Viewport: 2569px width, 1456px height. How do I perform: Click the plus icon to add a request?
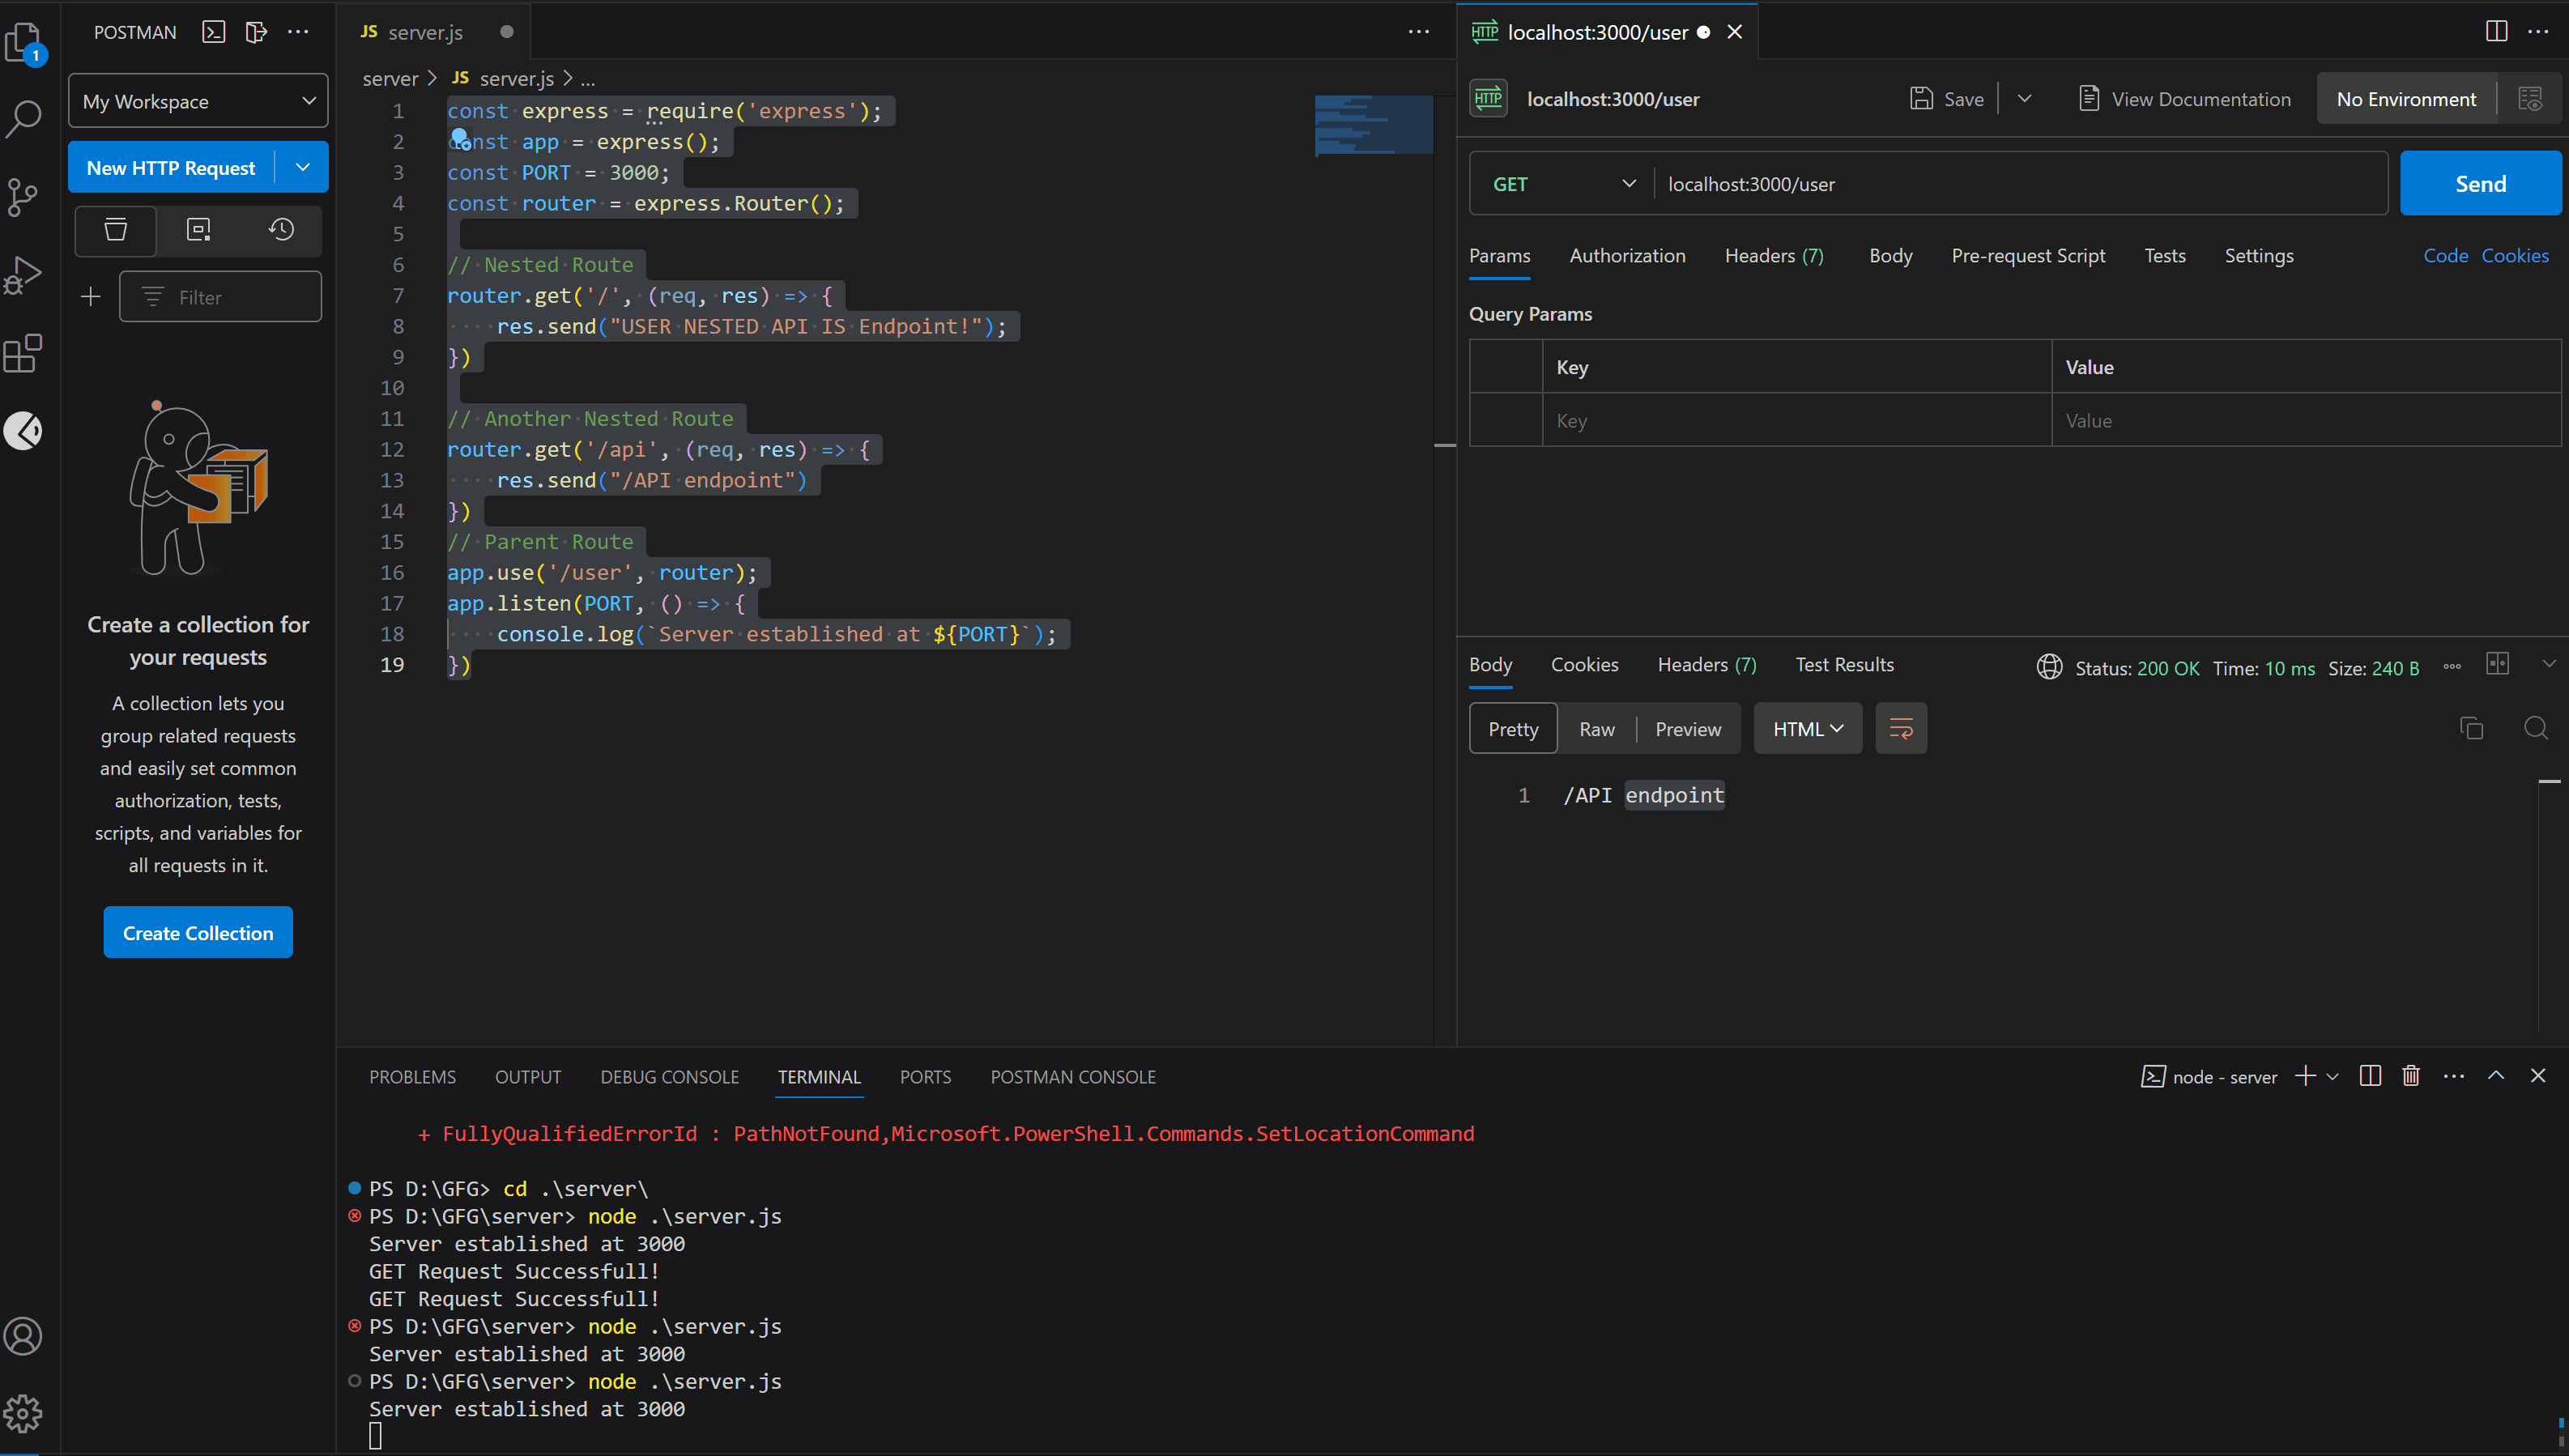click(x=90, y=296)
